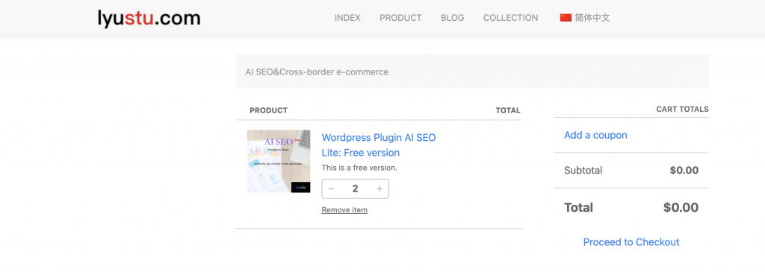Open the COLLECTION menu item
765x272 pixels.
510,18
